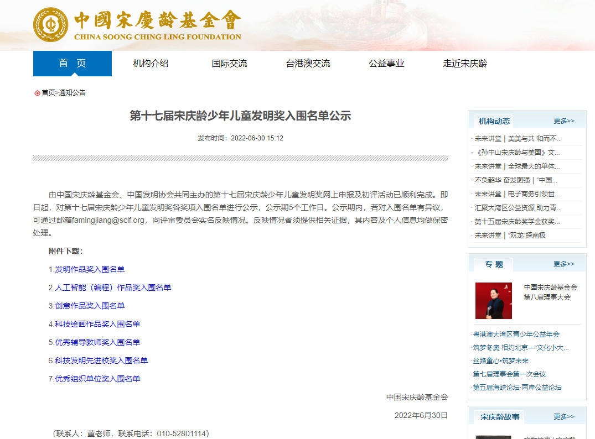Image resolution: width=595 pixels, height=439 pixels.
Task: Open news item 《孙中山宋庆龄与美国》文...
Action: pyautogui.click(x=518, y=153)
